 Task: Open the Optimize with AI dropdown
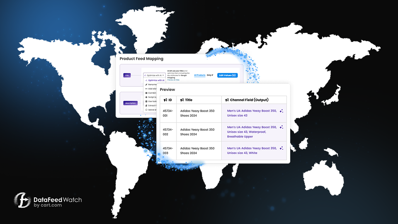pyautogui.click(x=154, y=75)
